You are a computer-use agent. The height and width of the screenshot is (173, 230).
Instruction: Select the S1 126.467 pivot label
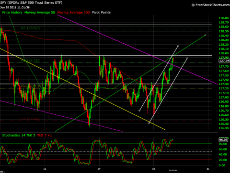30,119
